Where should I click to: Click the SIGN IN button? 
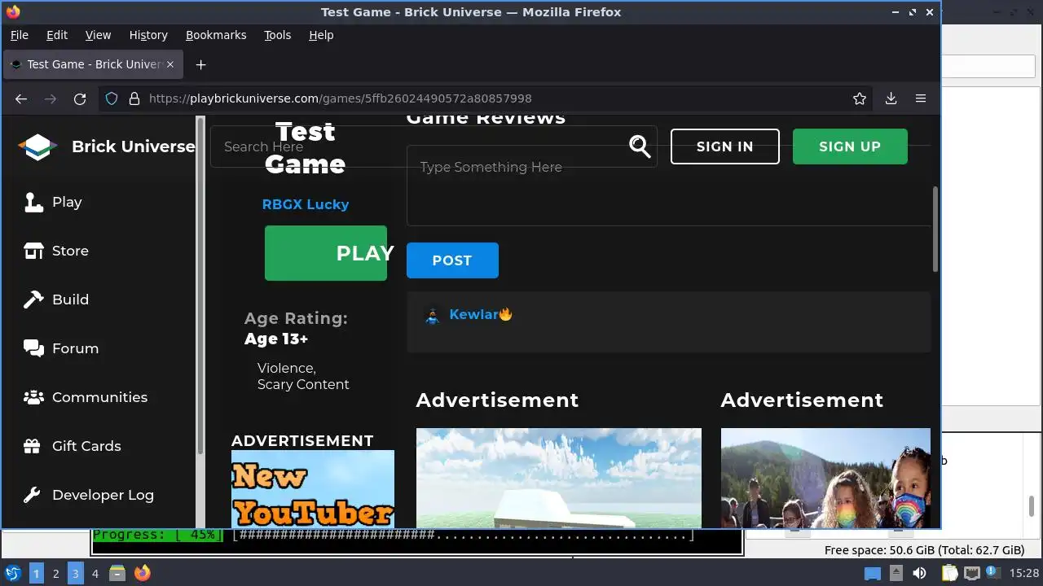(x=725, y=146)
